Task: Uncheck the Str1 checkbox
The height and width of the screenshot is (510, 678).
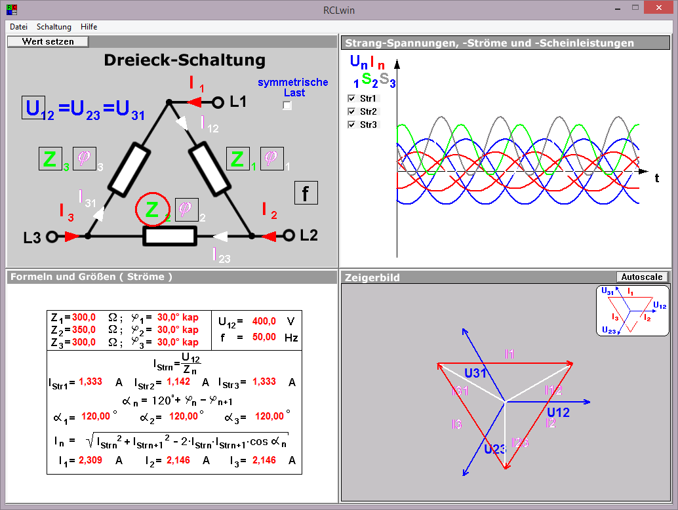Action: pyautogui.click(x=351, y=98)
